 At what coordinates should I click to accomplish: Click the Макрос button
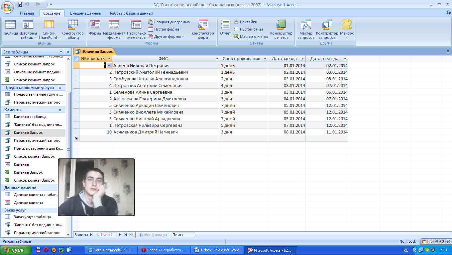click(347, 29)
